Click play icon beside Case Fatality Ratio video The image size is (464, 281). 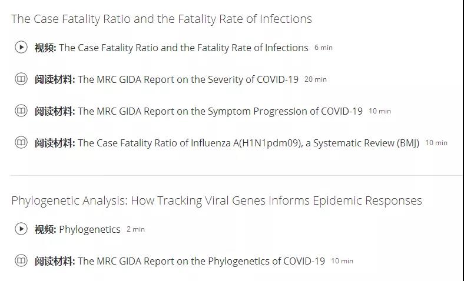pyautogui.click(x=21, y=48)
